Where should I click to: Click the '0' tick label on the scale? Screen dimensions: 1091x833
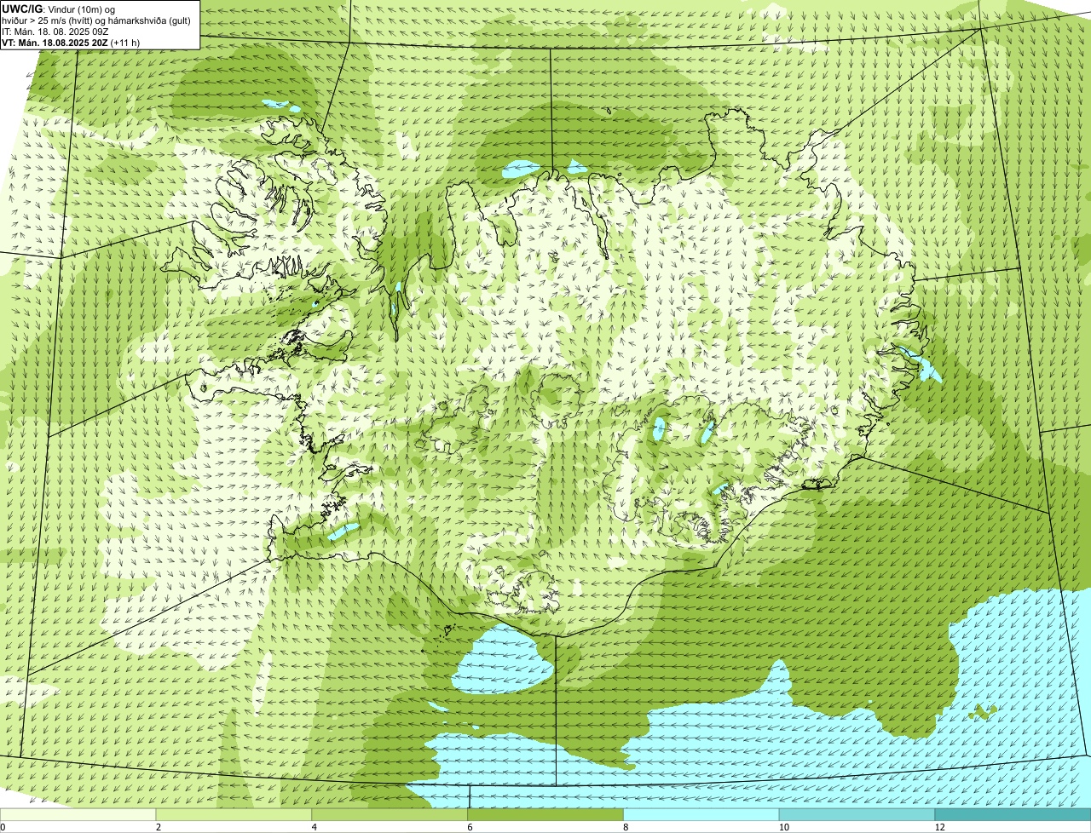pos(3,827)
